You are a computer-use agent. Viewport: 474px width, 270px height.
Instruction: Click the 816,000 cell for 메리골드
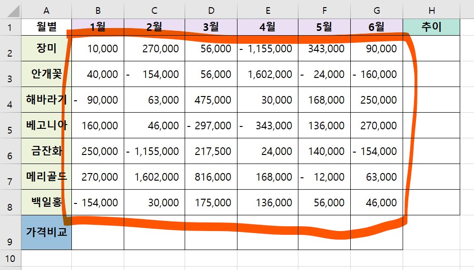[211, 177]
